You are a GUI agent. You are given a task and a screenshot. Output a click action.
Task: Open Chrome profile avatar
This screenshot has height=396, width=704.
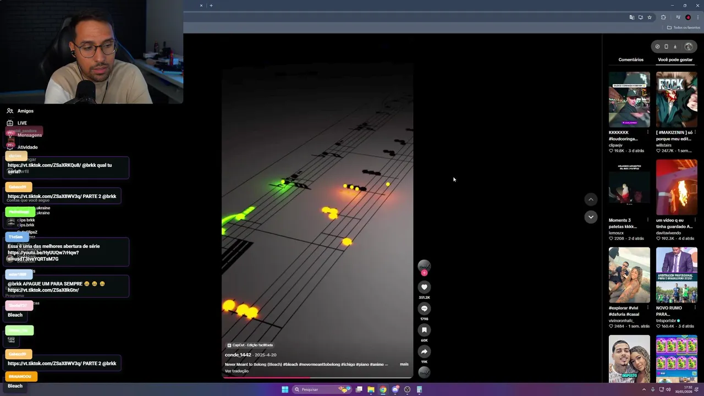688,18
